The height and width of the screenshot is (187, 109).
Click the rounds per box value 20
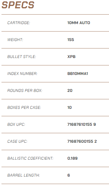[x=70, y=90]
